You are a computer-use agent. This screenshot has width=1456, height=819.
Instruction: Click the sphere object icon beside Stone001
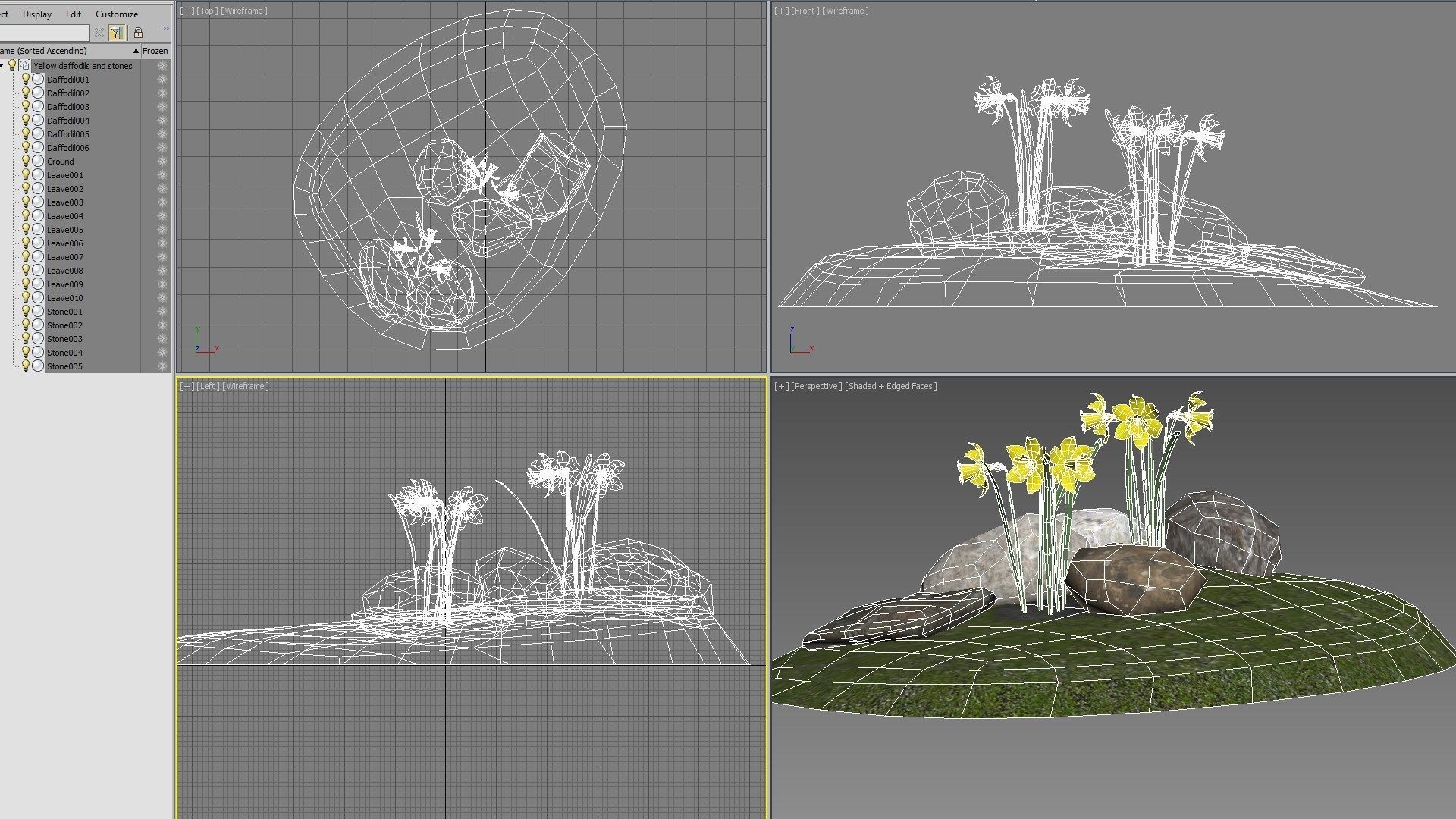pyautogui.click(x=38, y=312)
